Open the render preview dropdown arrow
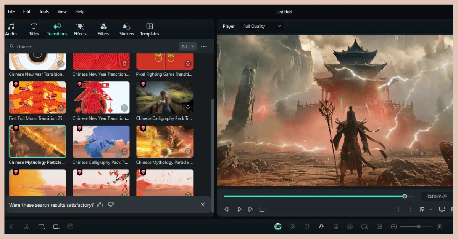458x239 pixels. tap(431, 209)
